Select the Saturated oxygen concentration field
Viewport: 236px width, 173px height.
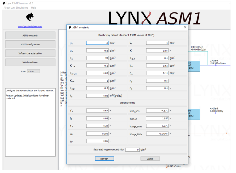(132, 150)
